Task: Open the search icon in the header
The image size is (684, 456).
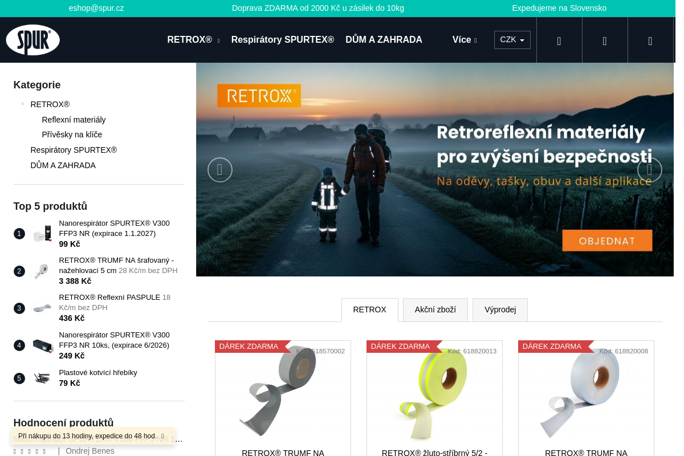Action: point(559,40)
